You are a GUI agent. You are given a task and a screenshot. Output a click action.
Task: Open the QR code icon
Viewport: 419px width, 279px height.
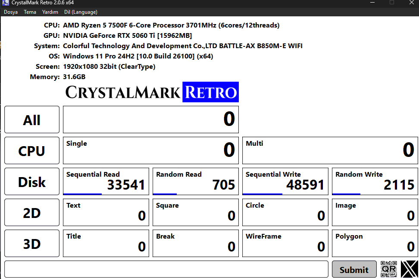(388, 269)
